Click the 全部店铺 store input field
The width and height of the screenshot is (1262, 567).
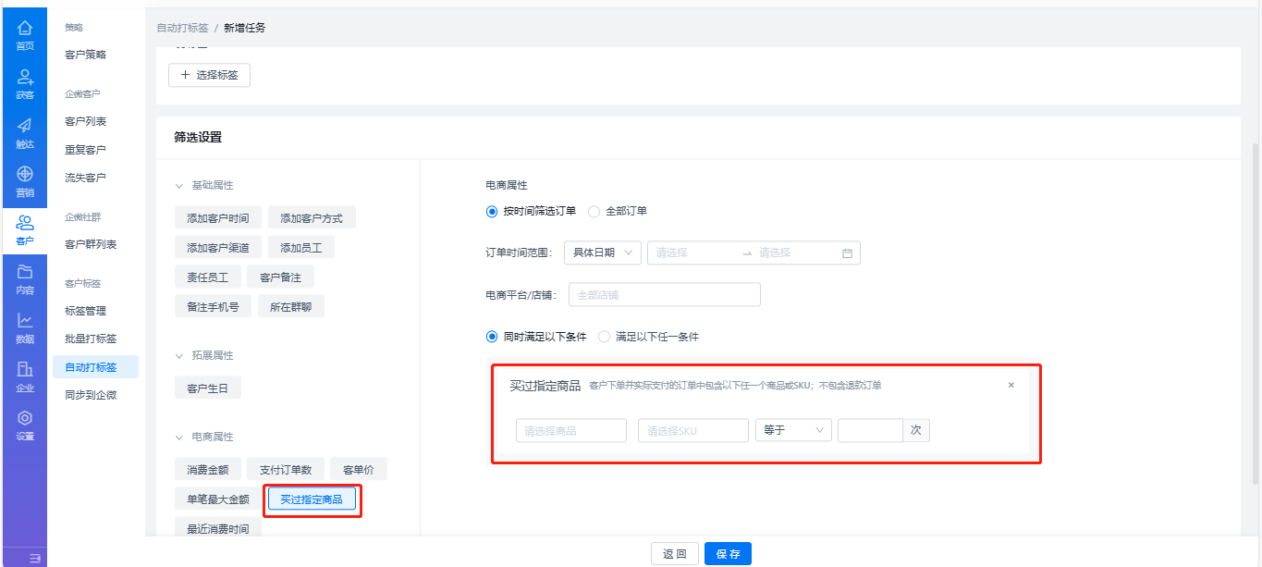664,295
